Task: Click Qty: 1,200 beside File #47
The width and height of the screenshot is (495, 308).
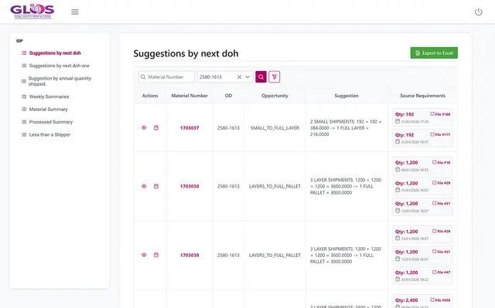Action: pyautogui.click(x=406, y=272)
